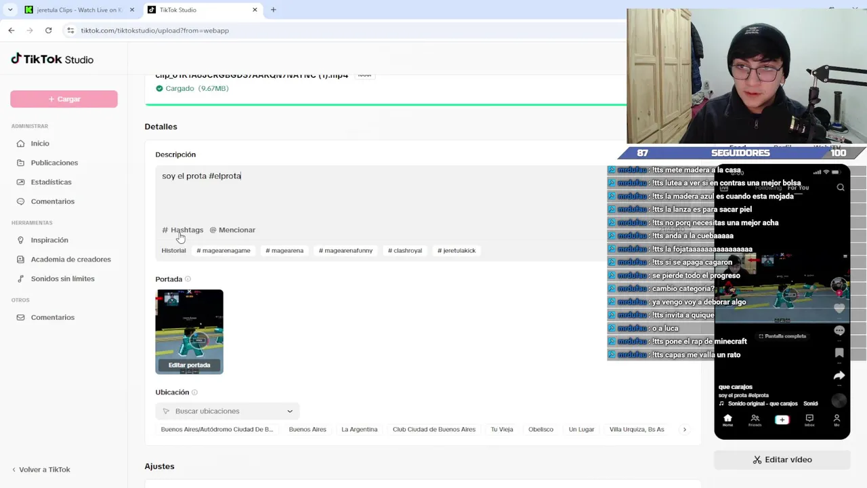Image resolution: width=867 pixels, height=488 pixels.
Task: Click the Friends icon in preview navbar
Action: click(755, 420)
